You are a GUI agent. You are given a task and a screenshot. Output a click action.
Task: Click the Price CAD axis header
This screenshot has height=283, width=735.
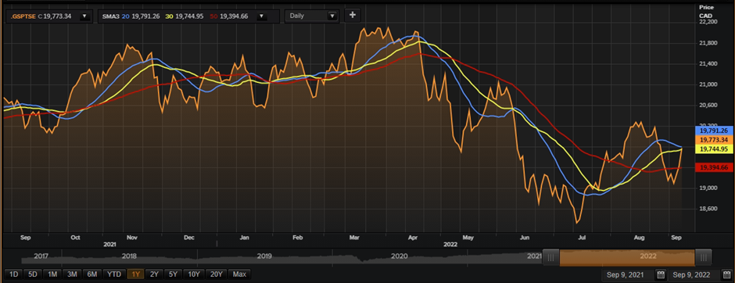pyautogui.click(x=706, y=12)
